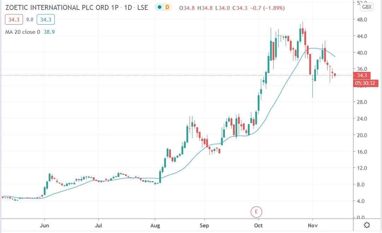Click the red sell price 34.3 box
Image resolution: width=382 pixels, height=233 pixels.
[x=14, y=19]
